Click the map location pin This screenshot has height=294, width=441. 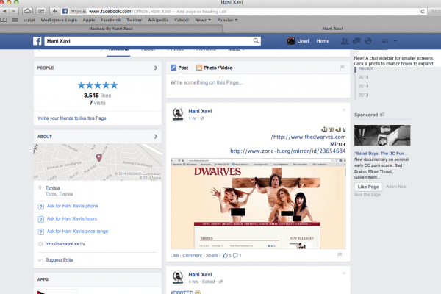pos(99,157)
